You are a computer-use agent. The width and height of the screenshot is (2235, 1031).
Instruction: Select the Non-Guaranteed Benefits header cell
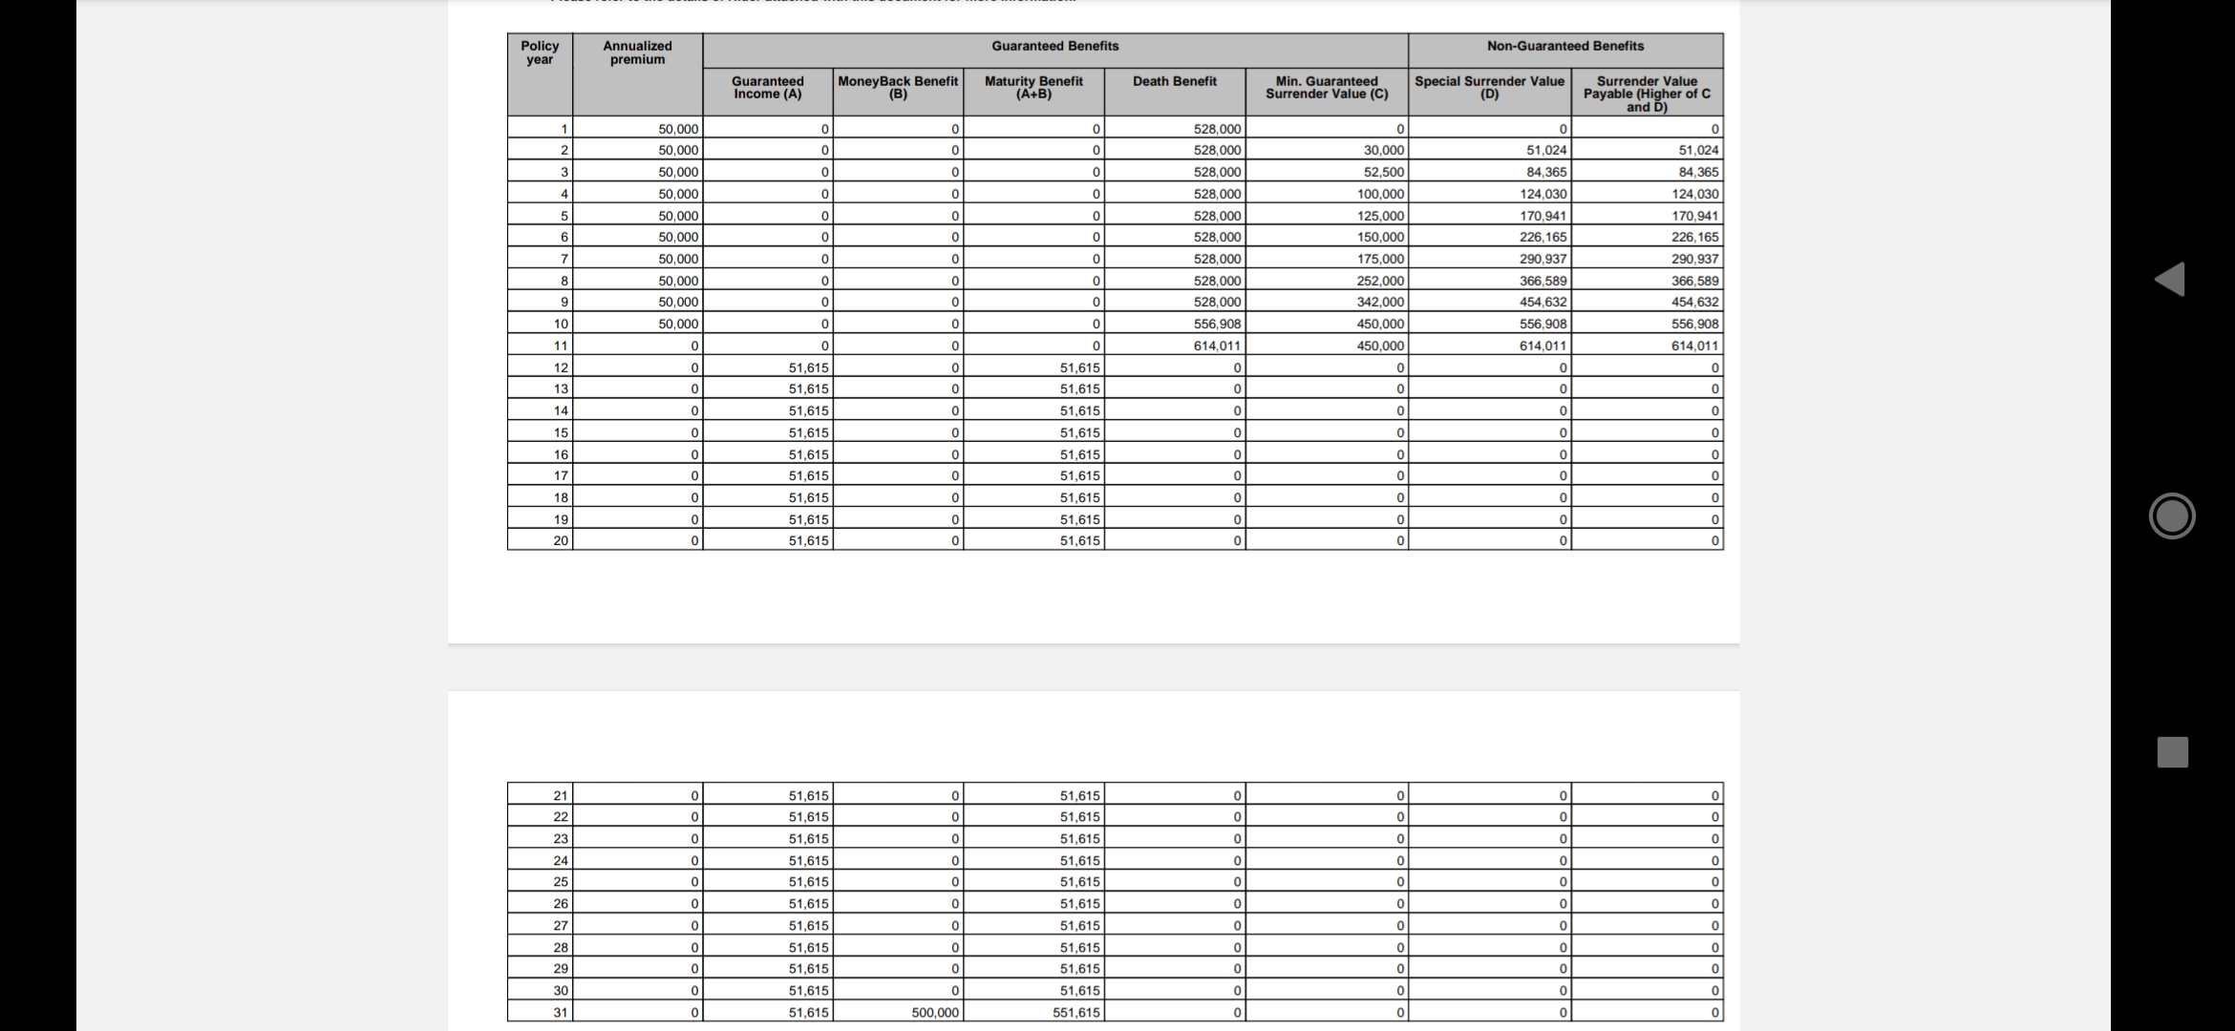[1564, 46]
